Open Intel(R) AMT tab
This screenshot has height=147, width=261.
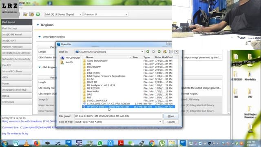17,41
